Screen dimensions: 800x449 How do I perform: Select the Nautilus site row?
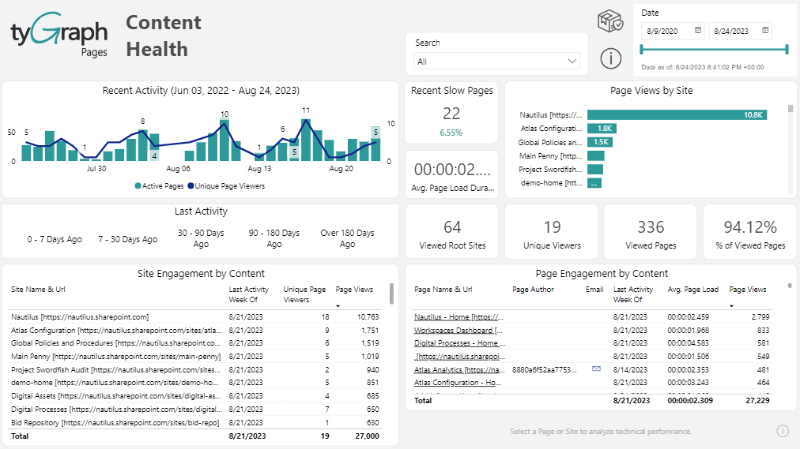click(x=195, y=316)
